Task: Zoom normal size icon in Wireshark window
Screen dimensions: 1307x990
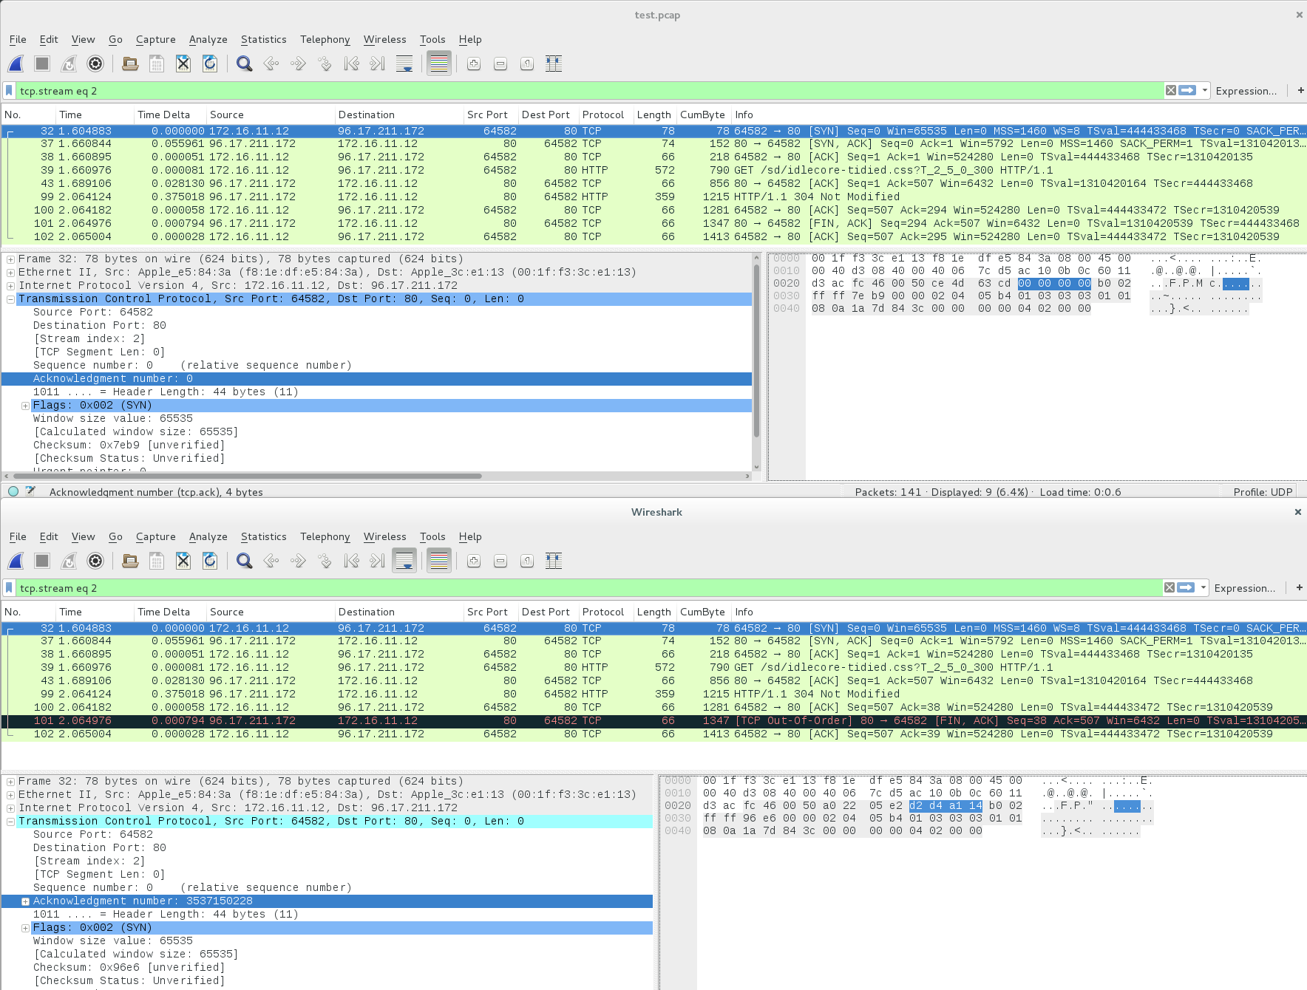Action: point(527,561)
